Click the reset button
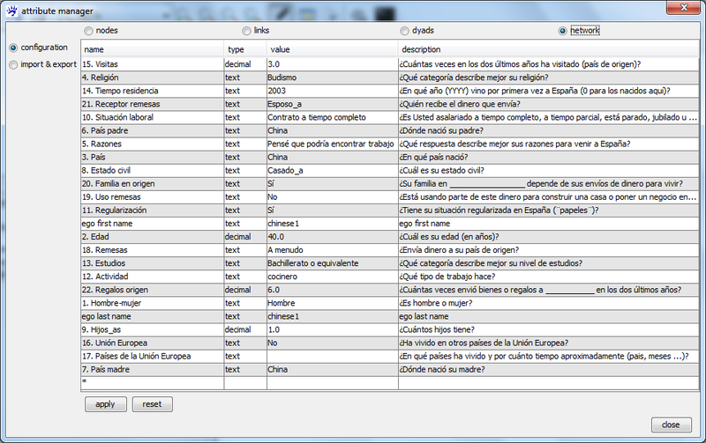The height and width of the screenshot is (443, 706). (152, 404)
